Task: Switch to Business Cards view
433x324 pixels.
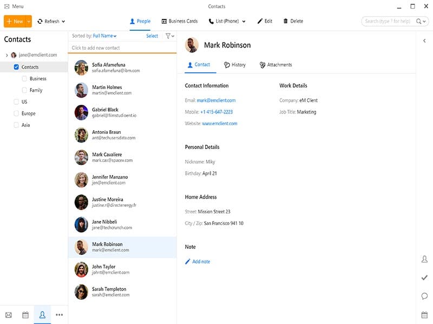Action: 180,21
